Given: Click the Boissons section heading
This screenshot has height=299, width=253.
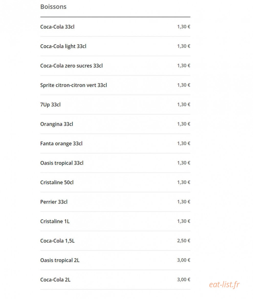Looking at the screenshot, I should click(x=53, y=7).
